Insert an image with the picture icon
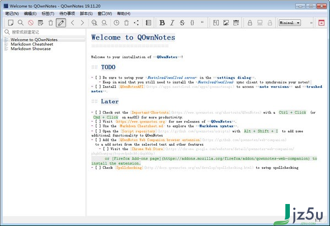 pos(226,23)
